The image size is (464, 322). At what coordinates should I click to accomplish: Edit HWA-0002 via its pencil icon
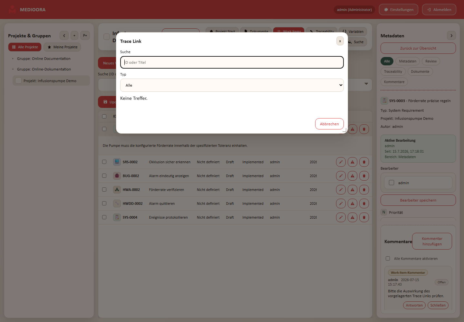click(x=341, y=190)
